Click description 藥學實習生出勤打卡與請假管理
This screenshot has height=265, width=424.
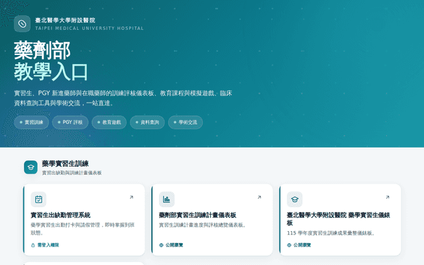(x=82, y=229)
